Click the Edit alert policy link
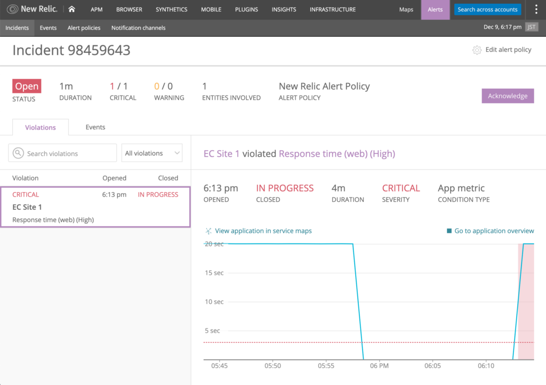 coord(508,50)
